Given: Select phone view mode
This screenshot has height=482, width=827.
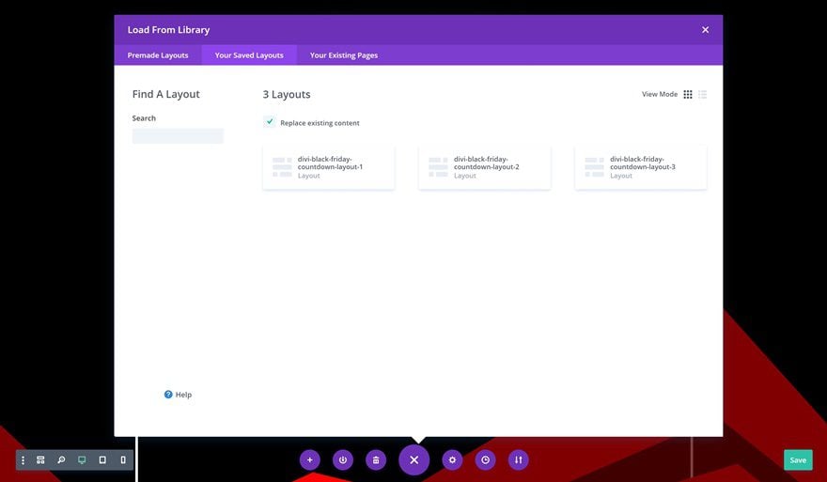Looking at the screenshot, I should (123, 459).
